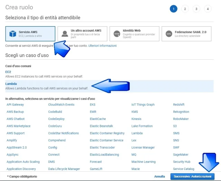Select the EC2 common use case
Screen dimensions: 221x181
[8, 72]
